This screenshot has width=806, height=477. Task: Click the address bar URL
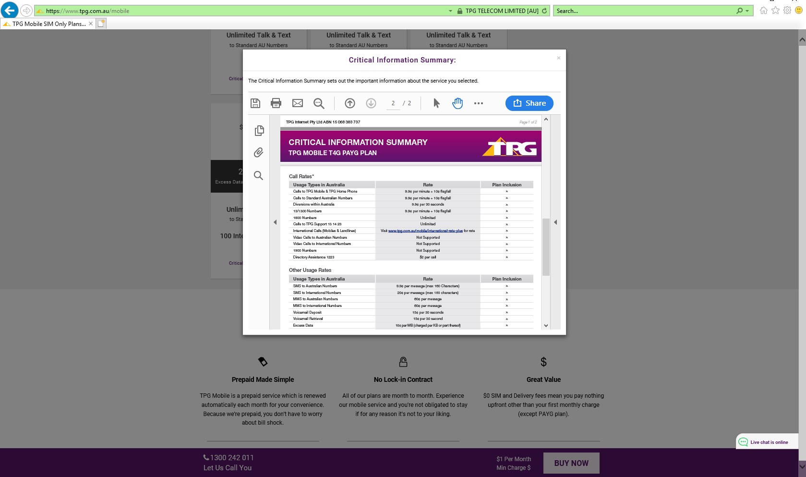click(x=87, y=11)
